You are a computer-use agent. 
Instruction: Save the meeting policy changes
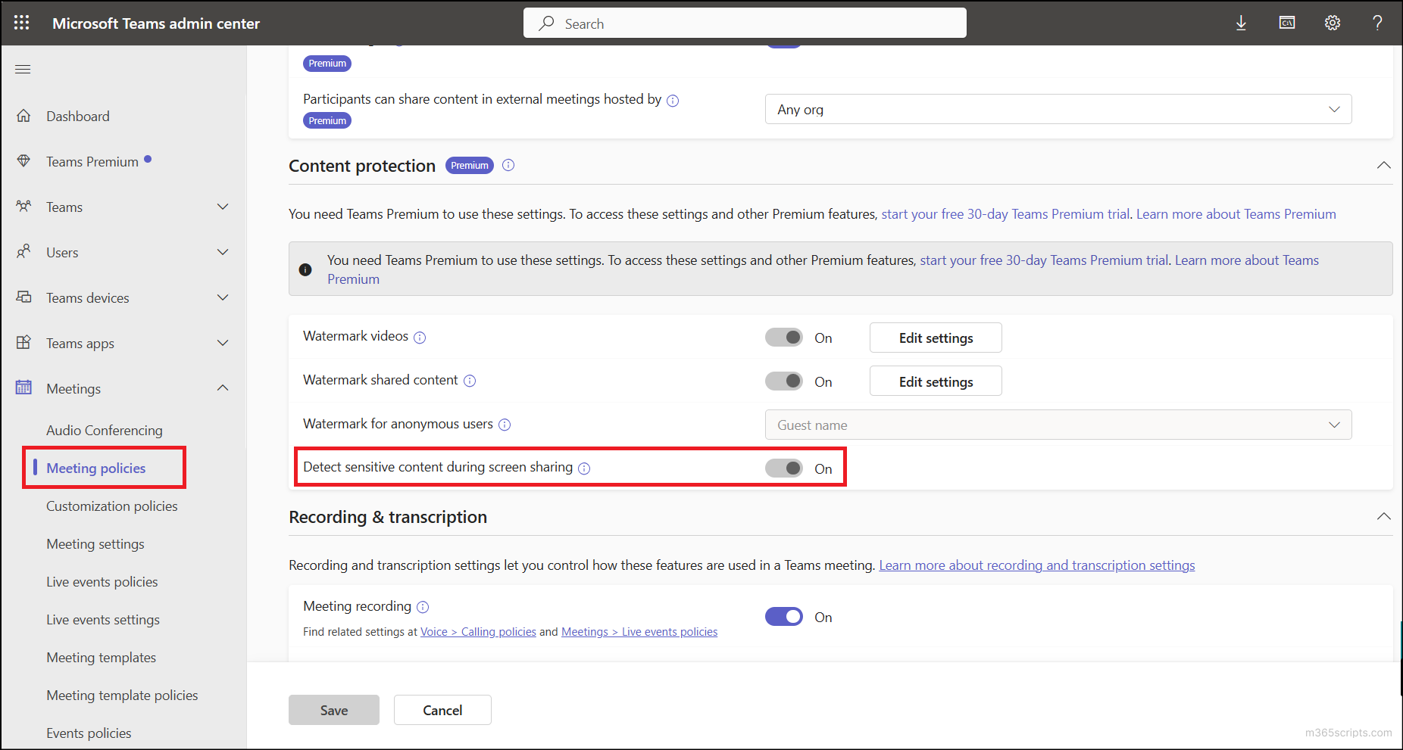coord(333,710)
